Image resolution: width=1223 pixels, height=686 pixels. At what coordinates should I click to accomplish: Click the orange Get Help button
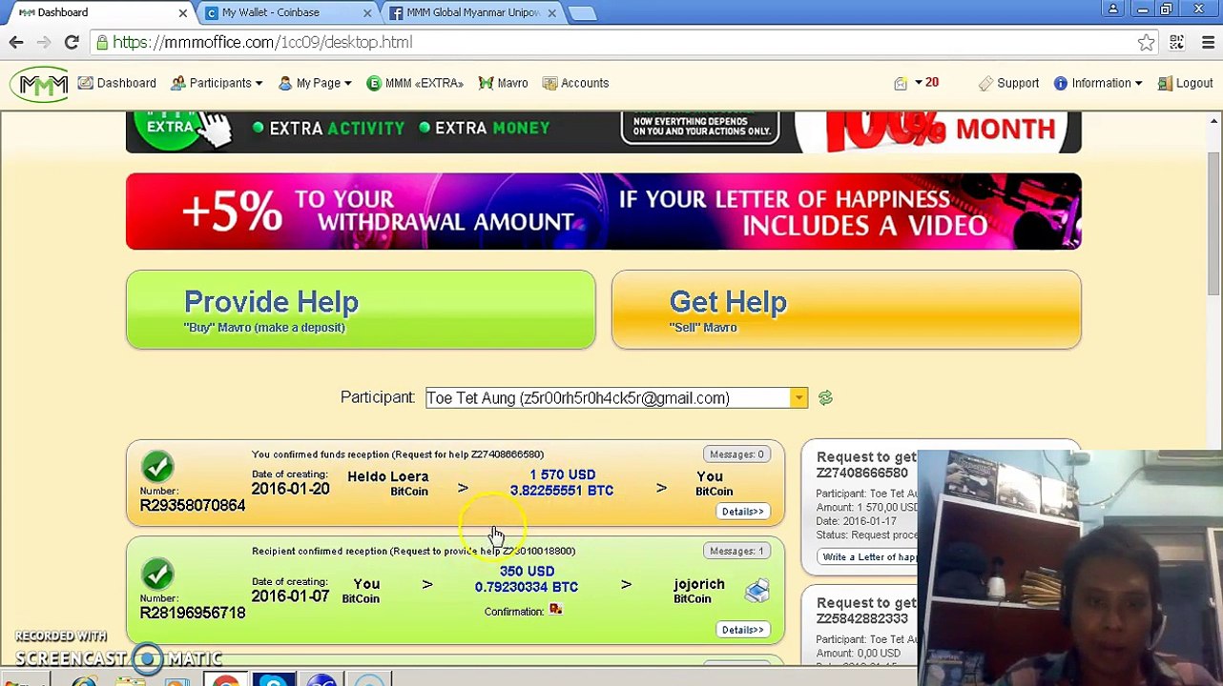(846, 310)
